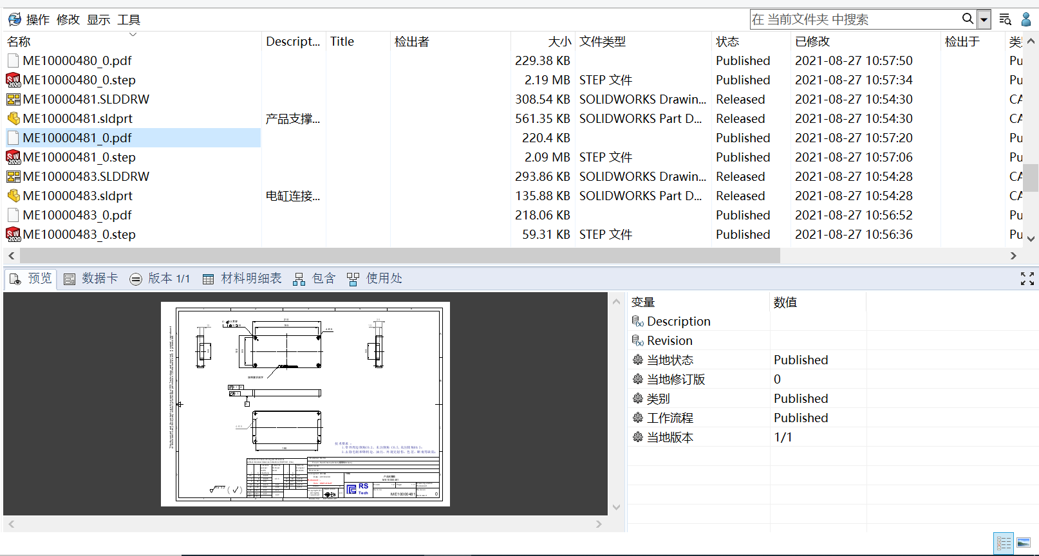Viewport: 1039px width, 556px height.
Task: Sort files by 名称 column header
Action: pyautogui.click(x=19, y=41)
